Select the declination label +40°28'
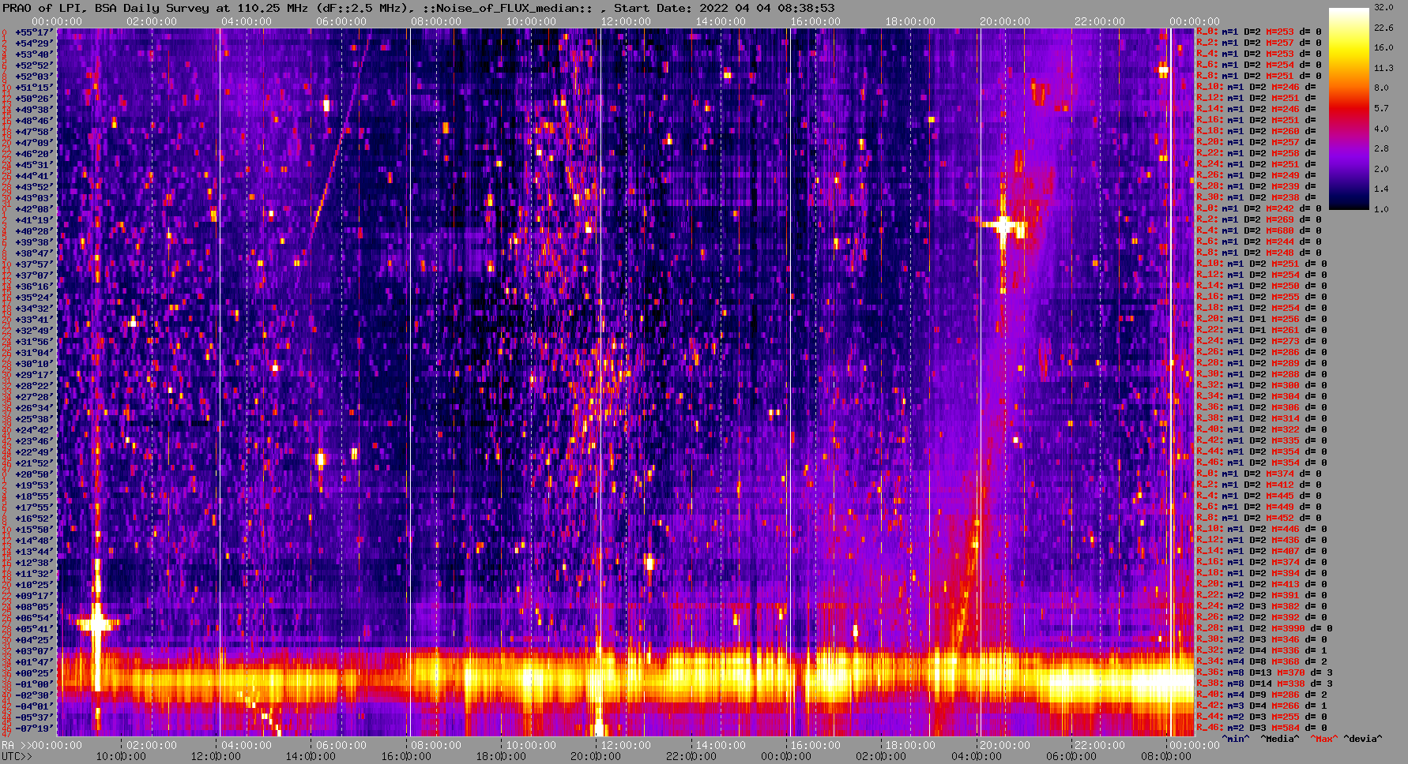1408x764 pixels. click(x=33, y=230)
